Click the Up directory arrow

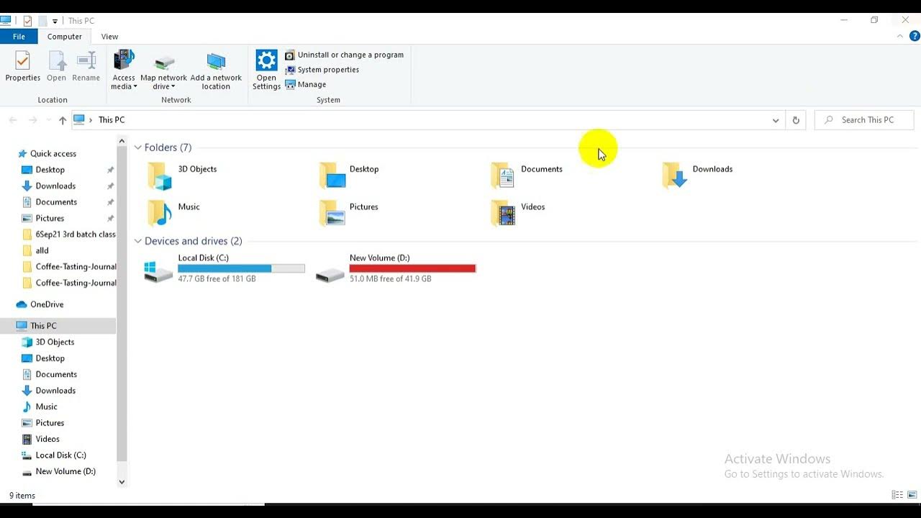(x=63, y=120)
